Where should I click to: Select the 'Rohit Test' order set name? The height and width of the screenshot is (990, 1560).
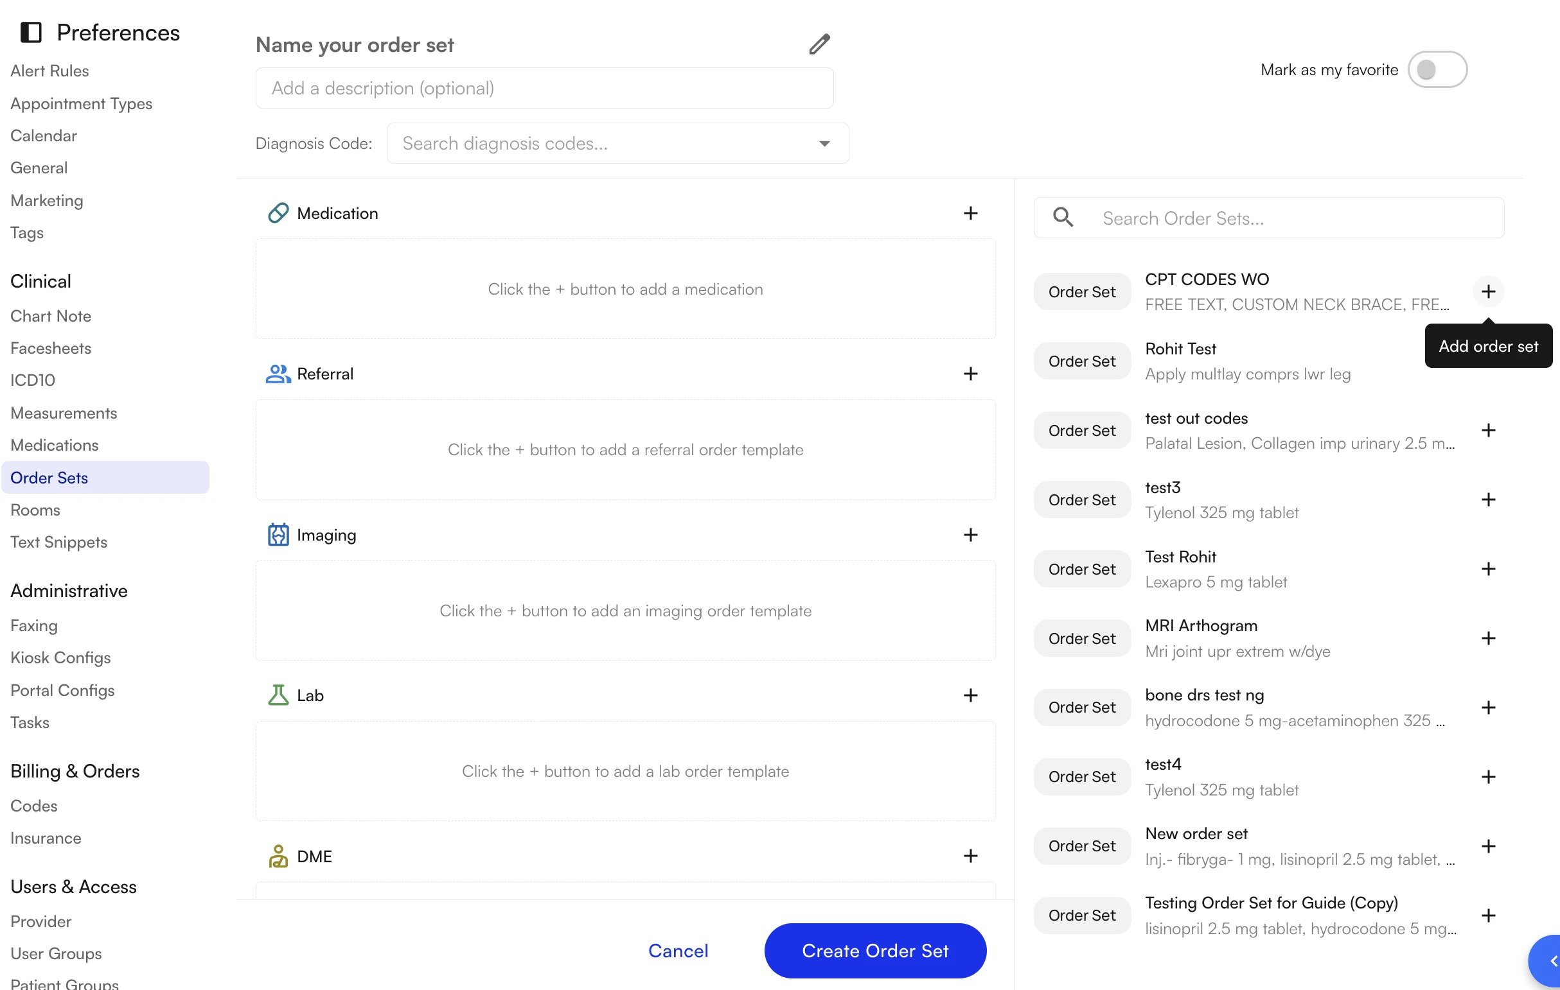[1180, 349]
